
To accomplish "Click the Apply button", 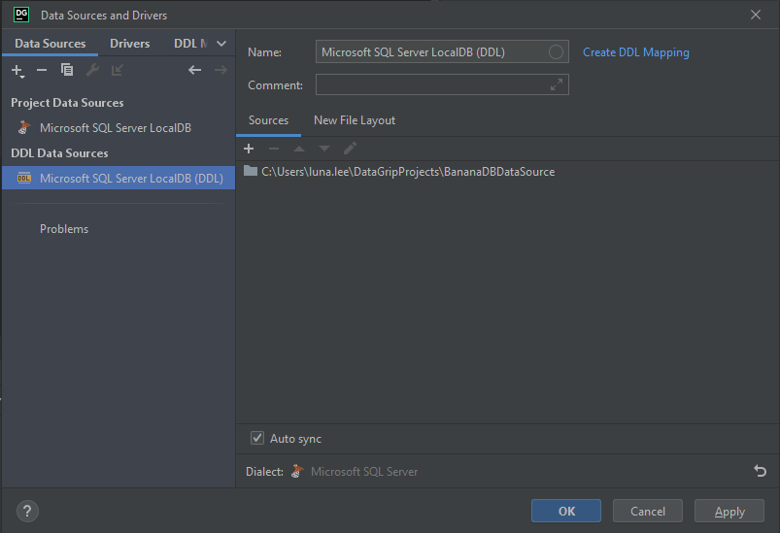I will click(729, 511).
